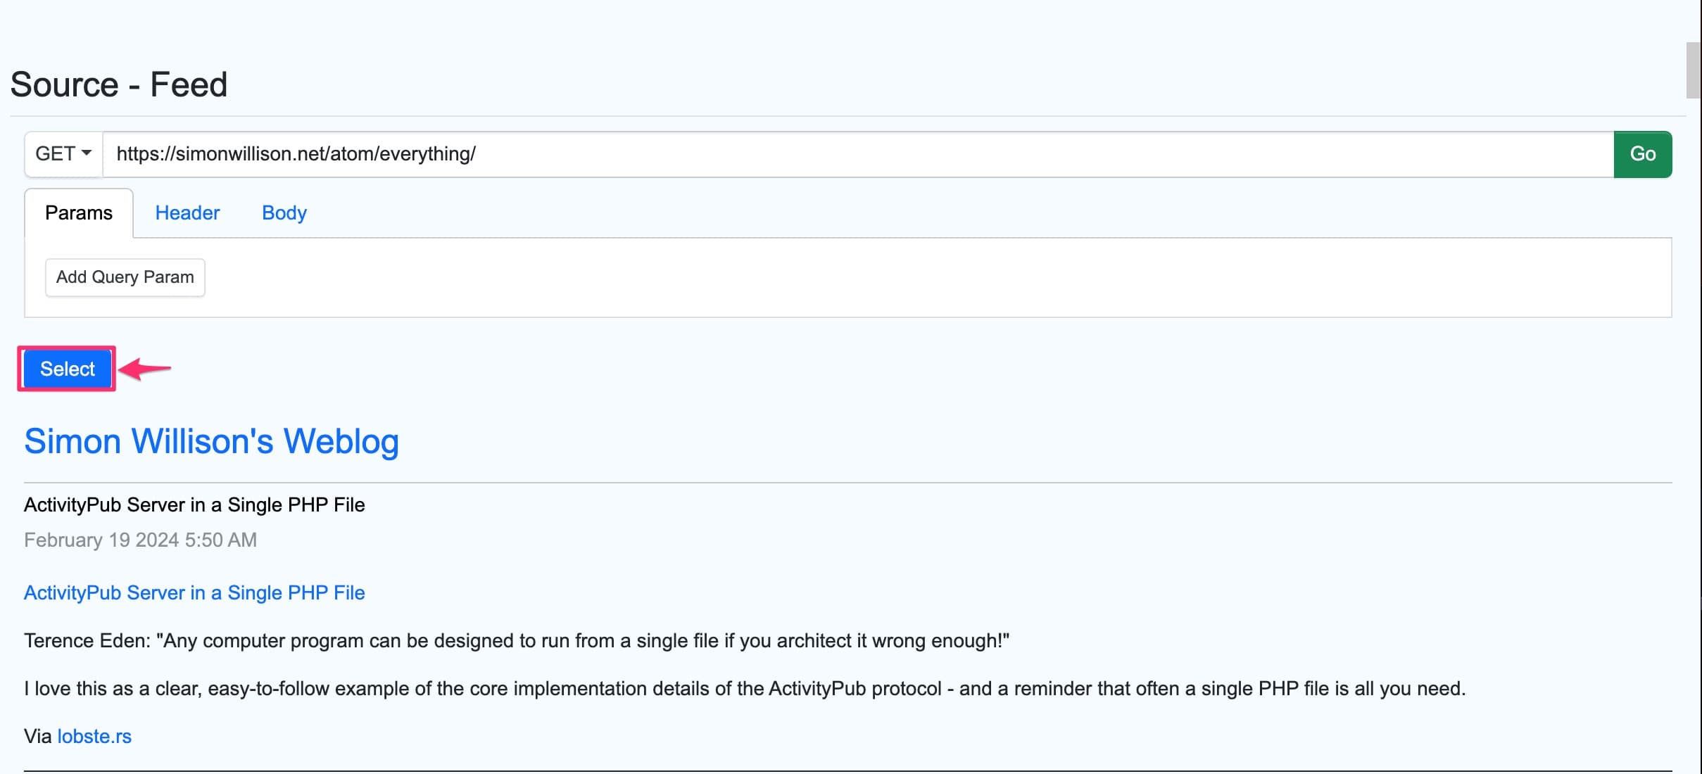The width and height of the screenshot is (1702, 774).
Task: Click the Terence Eden quote paragraph
Action: click(x=517, y=640)
